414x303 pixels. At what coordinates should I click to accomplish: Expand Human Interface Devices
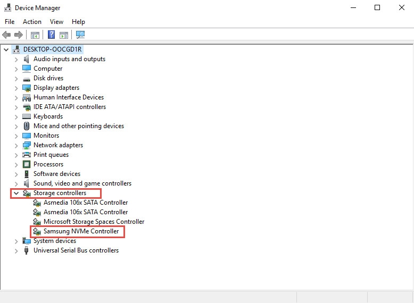(16, 98)
